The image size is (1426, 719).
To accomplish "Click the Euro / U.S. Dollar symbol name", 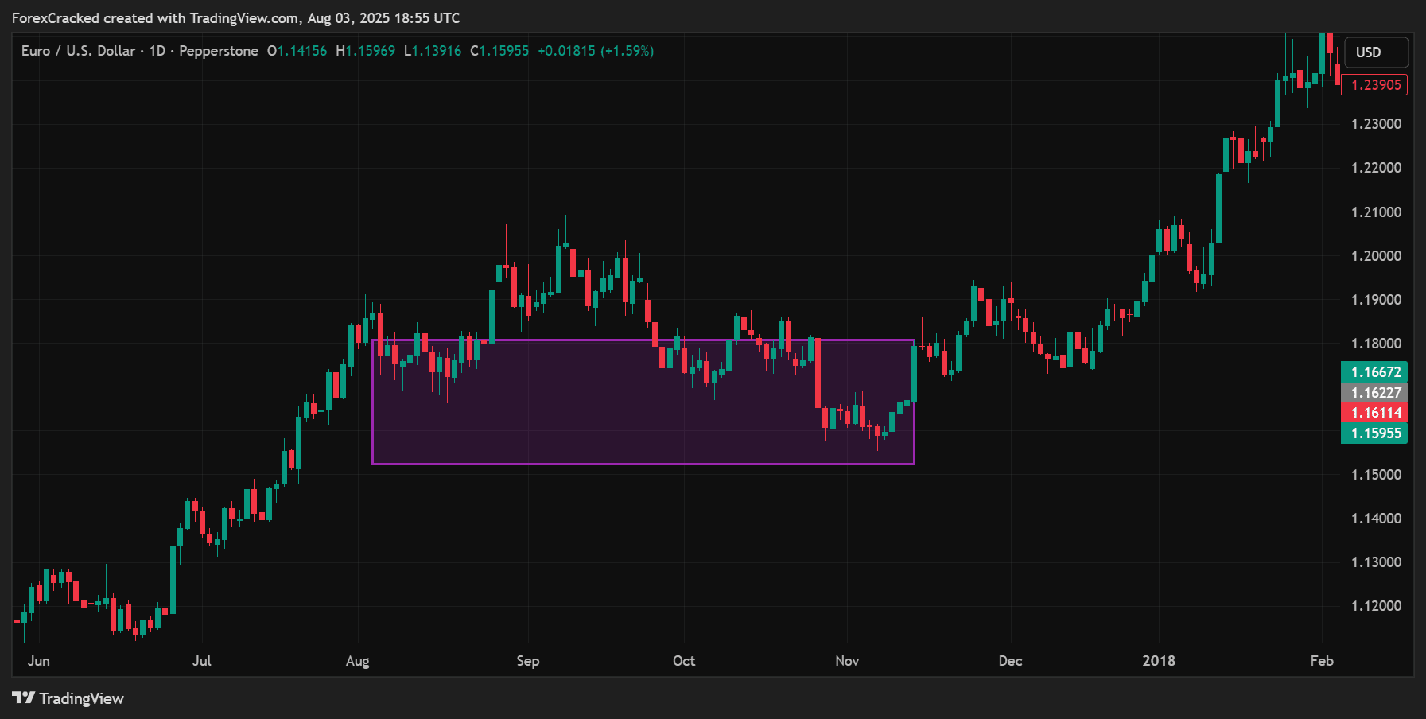I will (78, 50).
